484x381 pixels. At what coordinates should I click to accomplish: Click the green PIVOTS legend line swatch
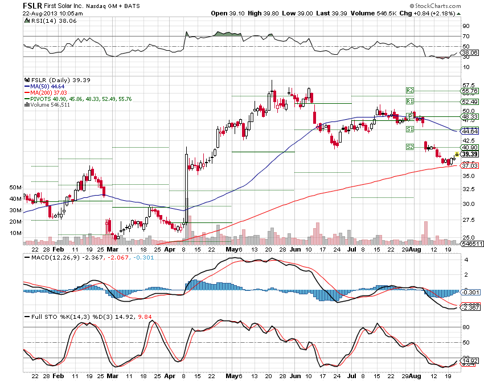click(27, 99)
